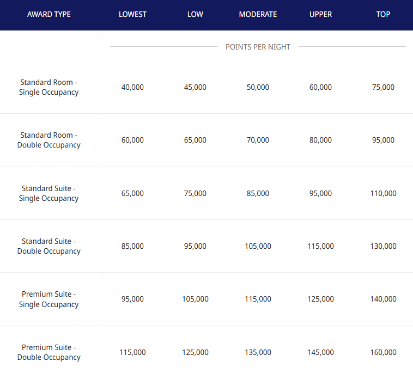Click 115,000 in Premium Suite Single Moderate
The image size is (413, 374).
click(258, 299)
